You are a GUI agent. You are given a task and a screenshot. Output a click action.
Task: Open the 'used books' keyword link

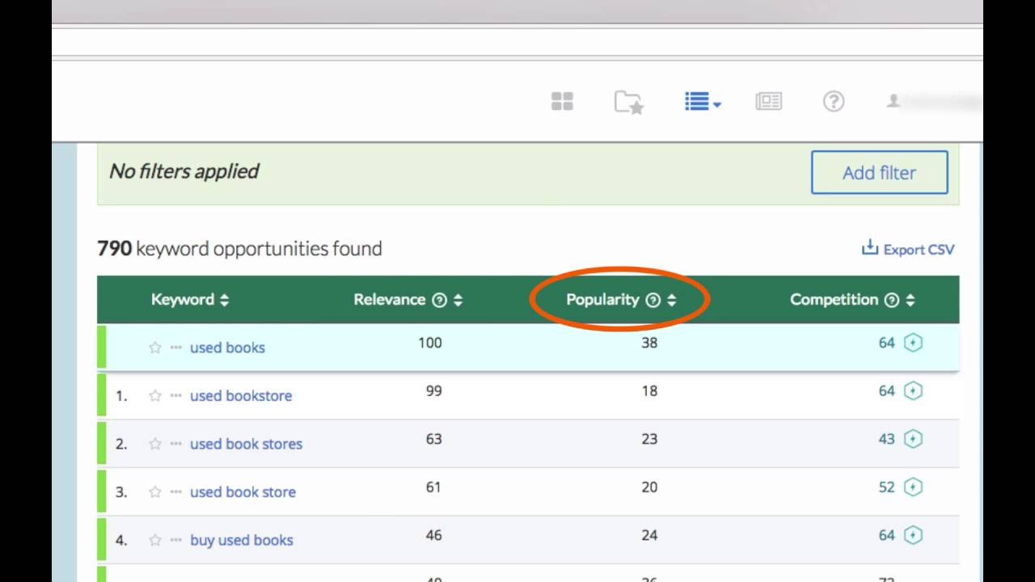pyautogui.click(x=227, y=348)
